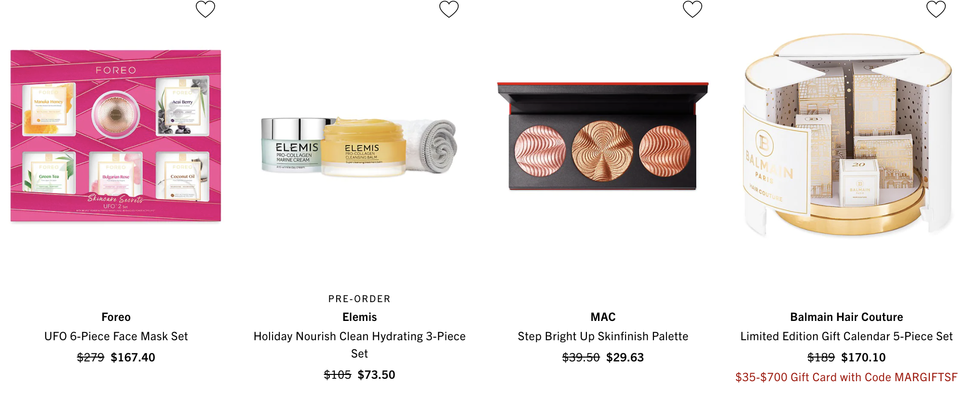Open Step Bright Up Skinfinish Palette link
Screen dimensions: 980x399
[x=603, y=336]
